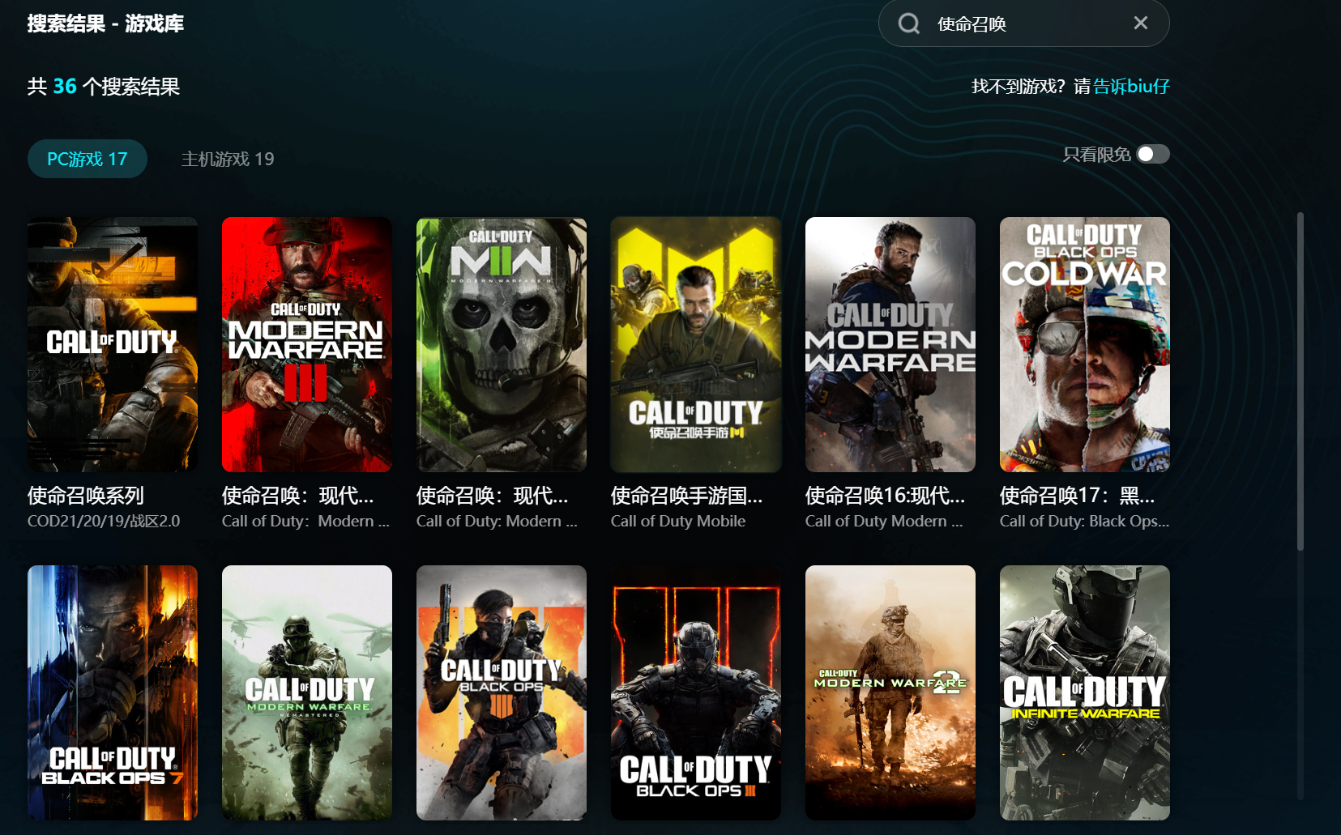Open the 使命召唤16 Modern Warfare cover
This screenshot has width=1341, height=835.
(890, 344)
